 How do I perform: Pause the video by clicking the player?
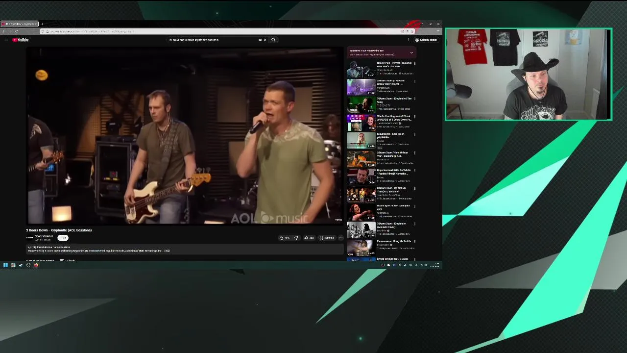[185, 135]
